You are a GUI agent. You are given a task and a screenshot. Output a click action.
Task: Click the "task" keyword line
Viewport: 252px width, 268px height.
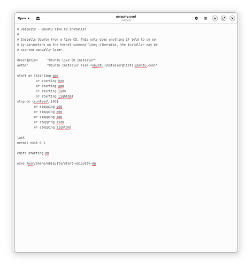[x=21, y=138]
